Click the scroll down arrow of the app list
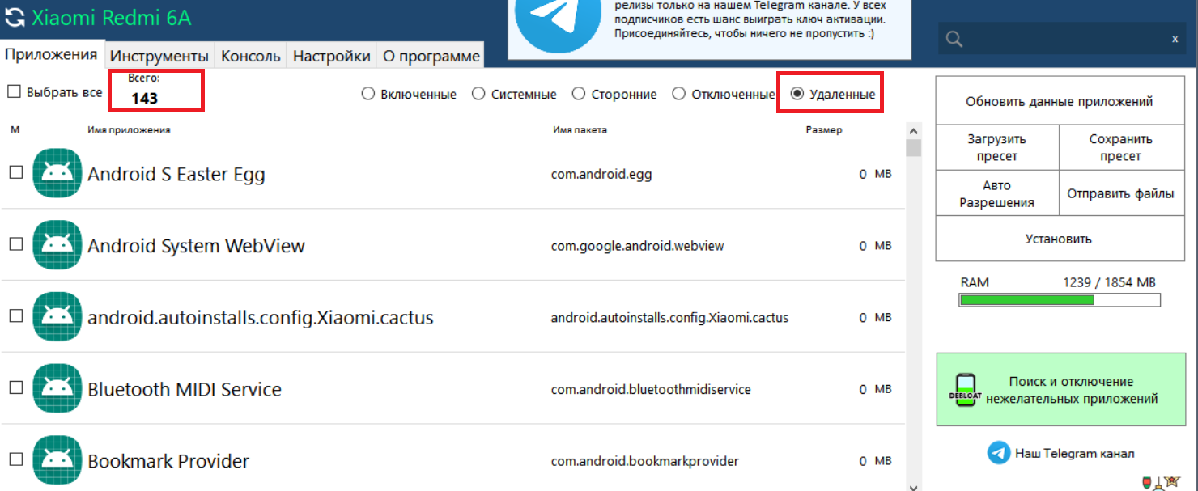This screenshot has width=1198, height=491. [x=914, y=486]
